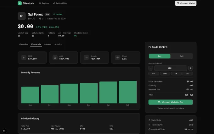Click the Monthly Revenue heading

(31, 72)
